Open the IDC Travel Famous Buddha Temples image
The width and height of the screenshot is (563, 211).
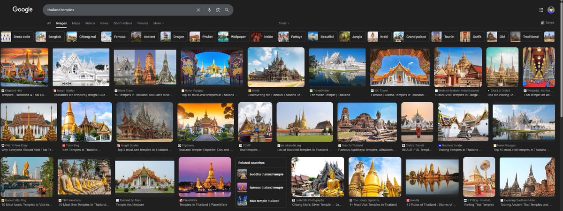click(x=400, y=68)
